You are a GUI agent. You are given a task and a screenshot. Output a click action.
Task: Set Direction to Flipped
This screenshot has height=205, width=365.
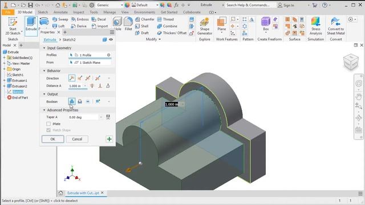point(80,78)
